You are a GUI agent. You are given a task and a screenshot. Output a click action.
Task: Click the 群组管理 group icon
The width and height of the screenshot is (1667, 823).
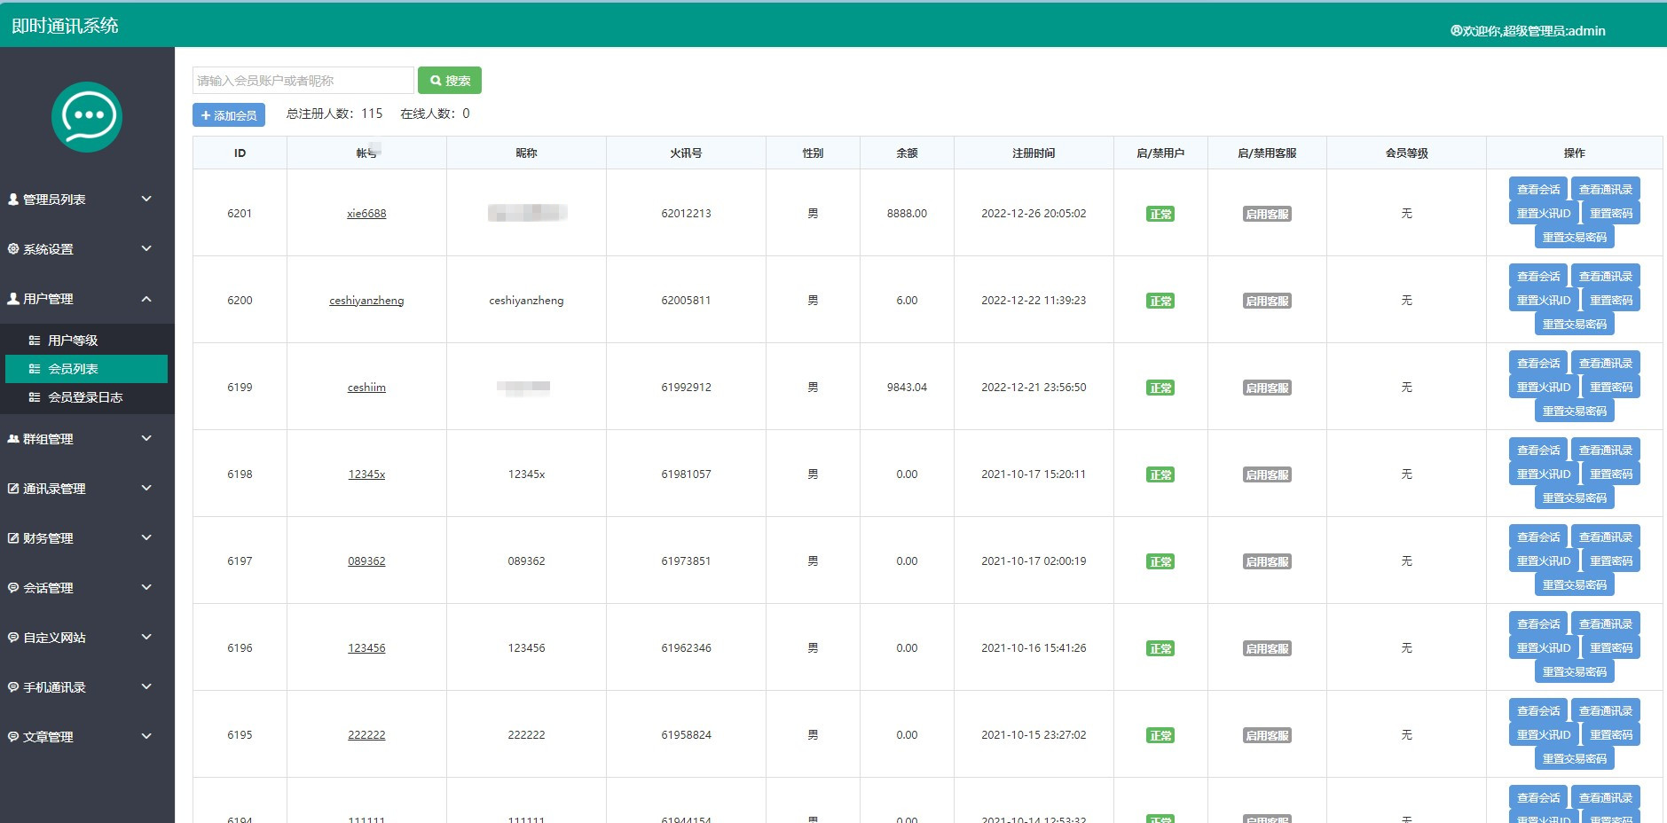click(x=13, y=439)
